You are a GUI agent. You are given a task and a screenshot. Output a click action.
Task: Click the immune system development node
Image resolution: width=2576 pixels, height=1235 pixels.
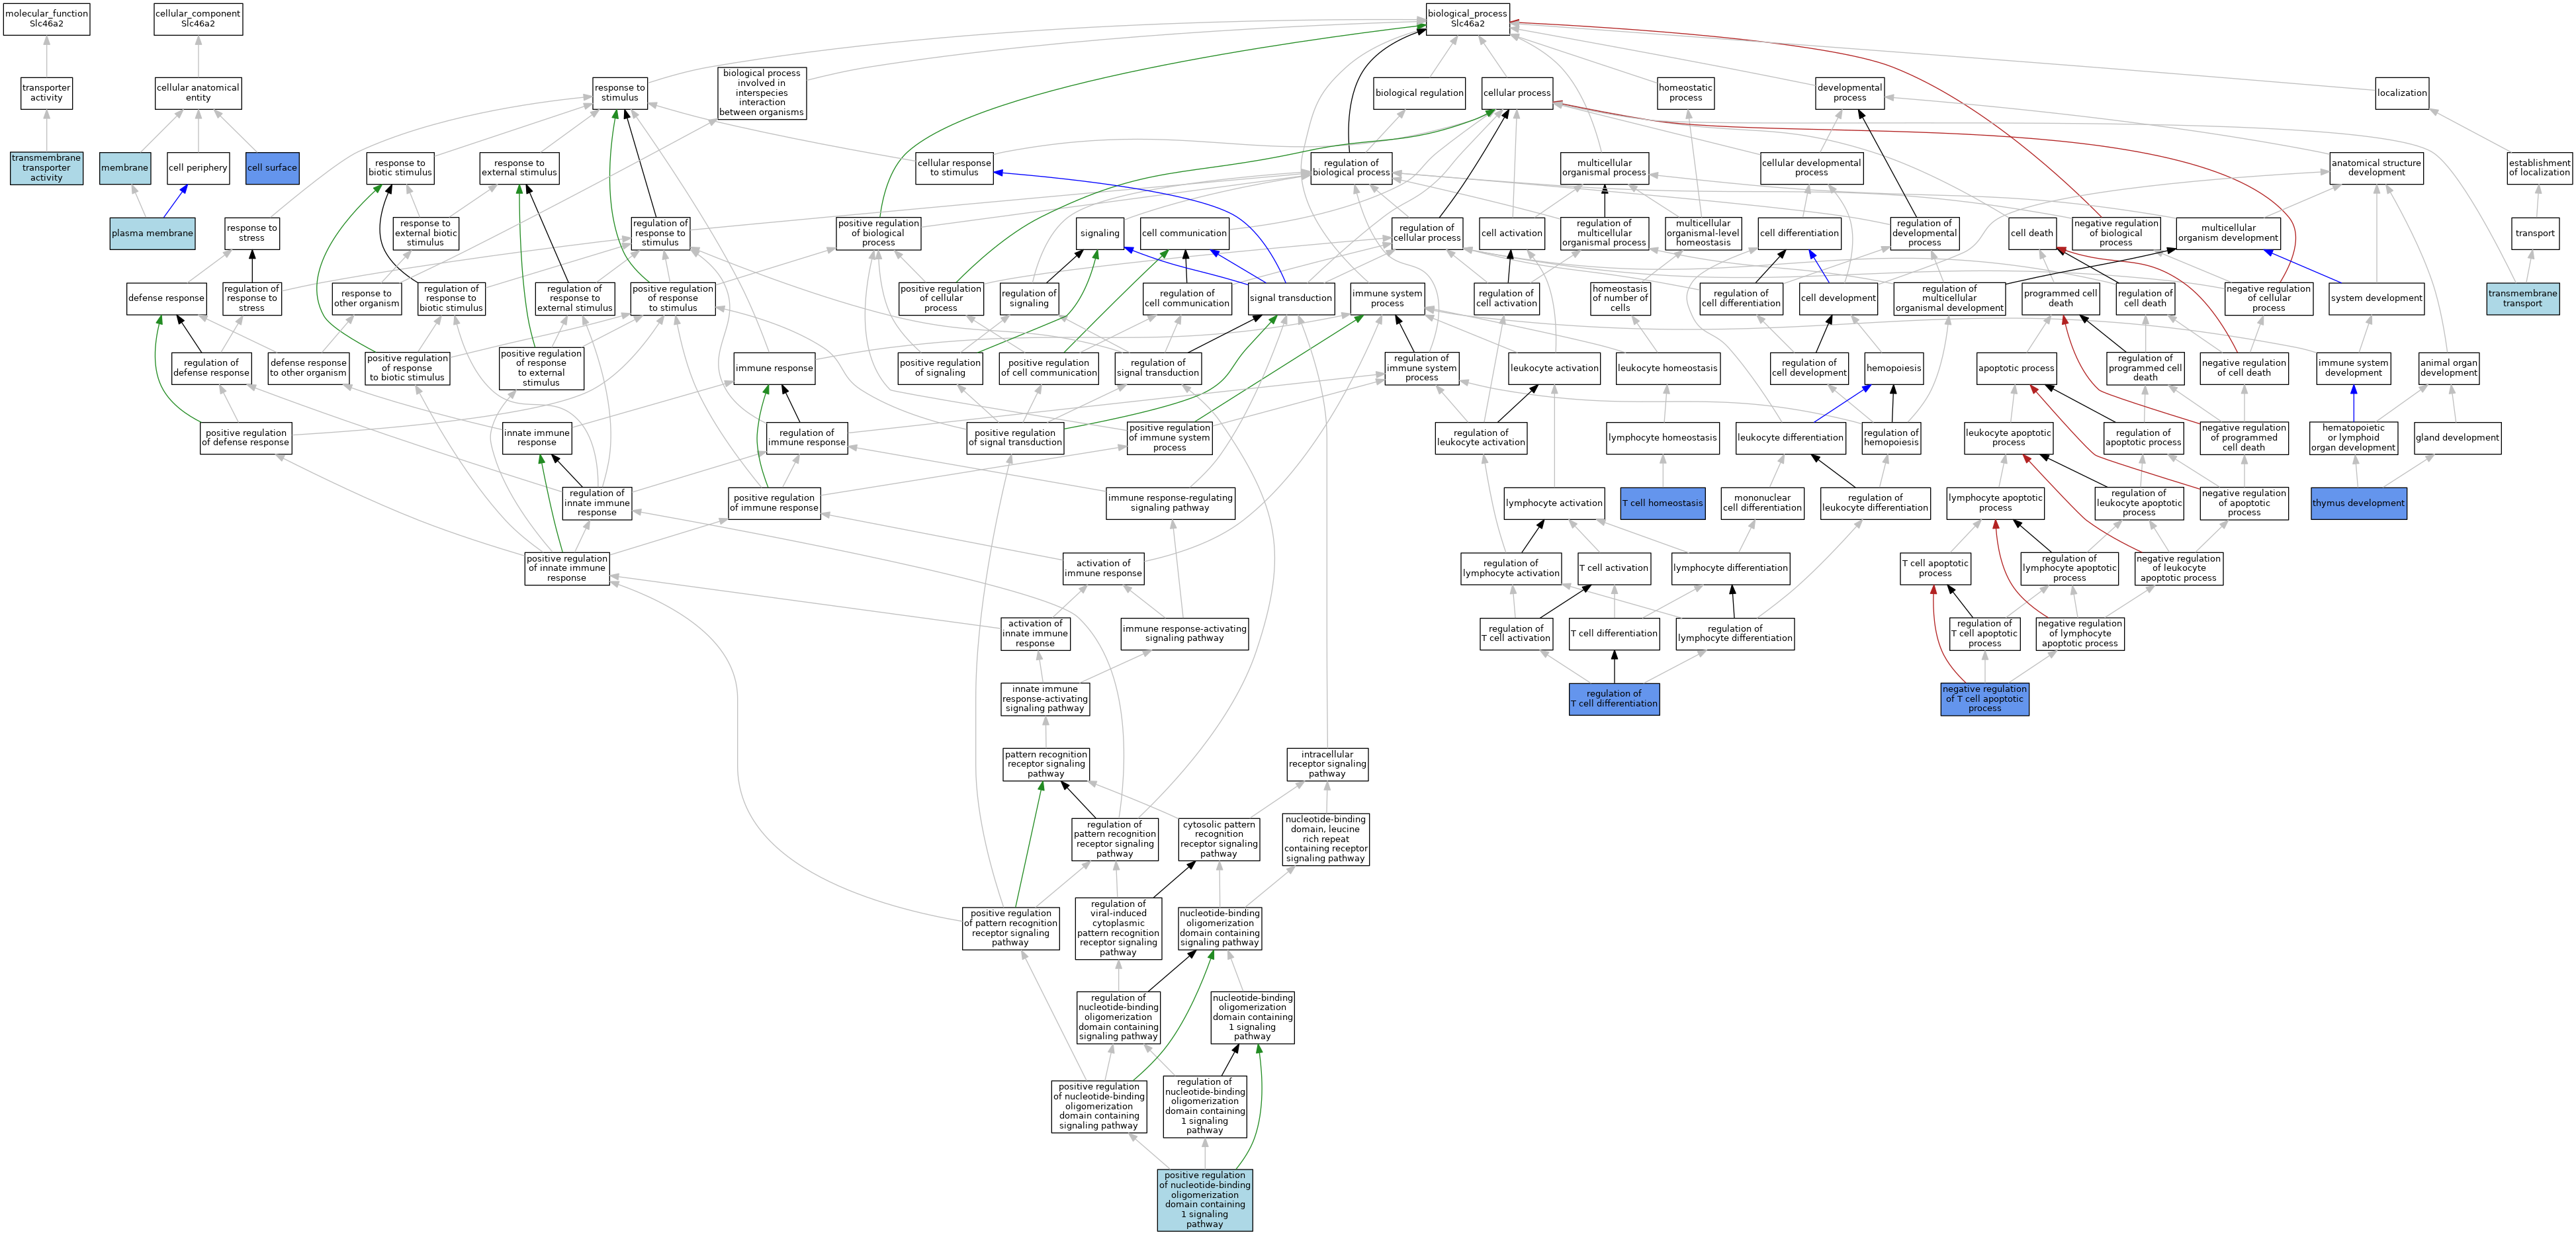point(2353,368)
